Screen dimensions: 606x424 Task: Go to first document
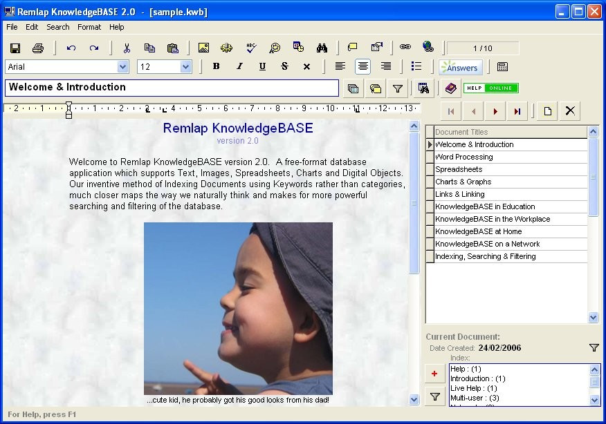click(451, 111)
